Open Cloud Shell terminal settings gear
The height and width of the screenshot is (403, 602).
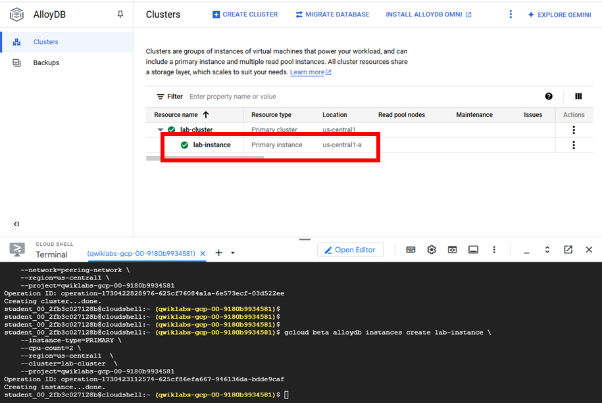coord(432,249)
